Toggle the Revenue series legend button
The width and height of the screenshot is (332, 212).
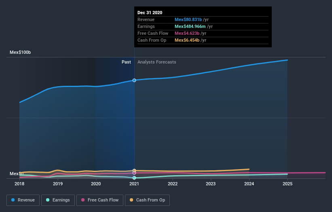click(23, 200)
